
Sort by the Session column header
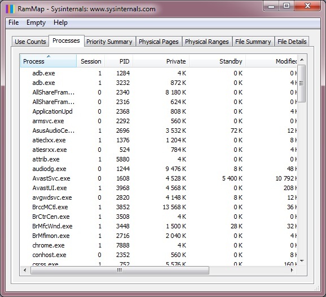pyautogui.click(x=91, y=61)
